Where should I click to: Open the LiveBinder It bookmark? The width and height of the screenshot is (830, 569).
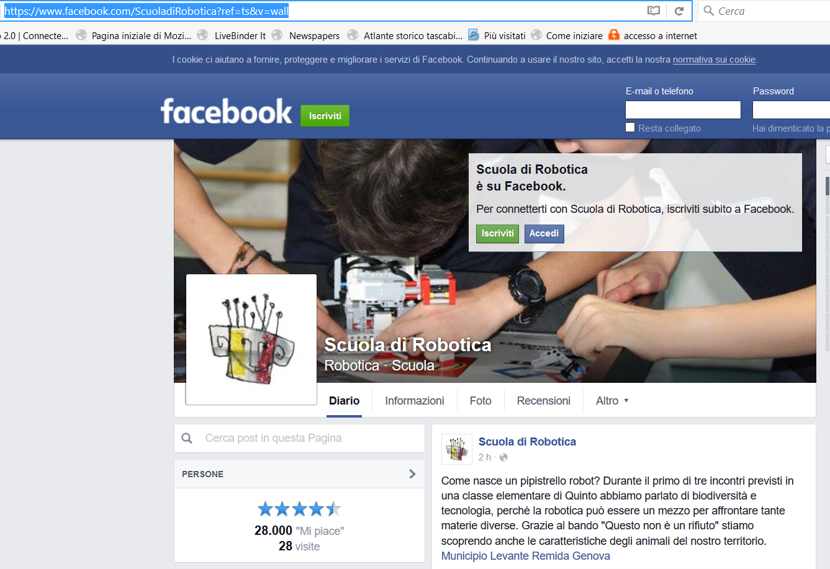pos(232,35)
